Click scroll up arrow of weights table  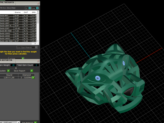coord(38,12)
